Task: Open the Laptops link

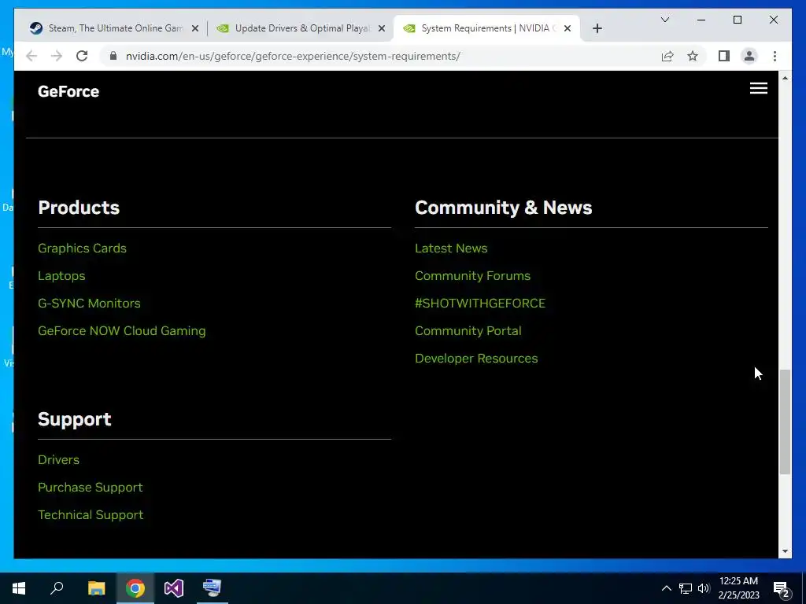Action: click(61, 276)
